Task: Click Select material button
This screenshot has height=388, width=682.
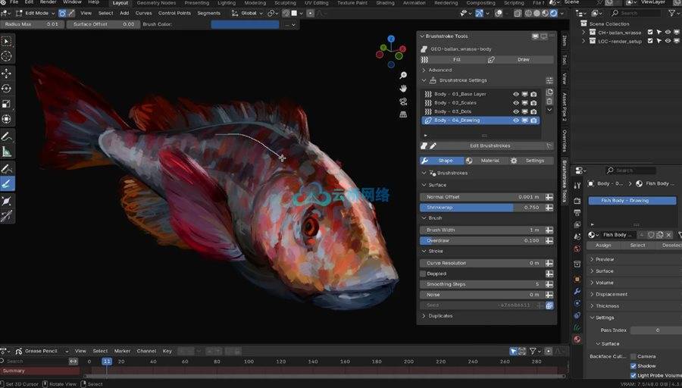Action: coord(637,246)
